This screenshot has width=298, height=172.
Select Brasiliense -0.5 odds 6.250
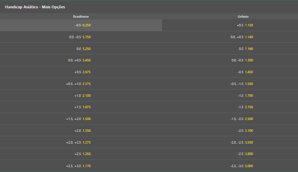pyautogui.click(x=81, y=25)
